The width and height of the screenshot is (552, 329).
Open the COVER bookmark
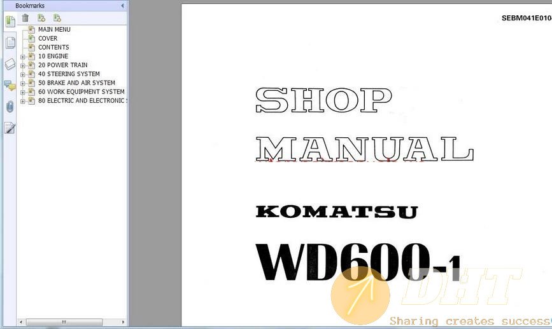point(48,38)
